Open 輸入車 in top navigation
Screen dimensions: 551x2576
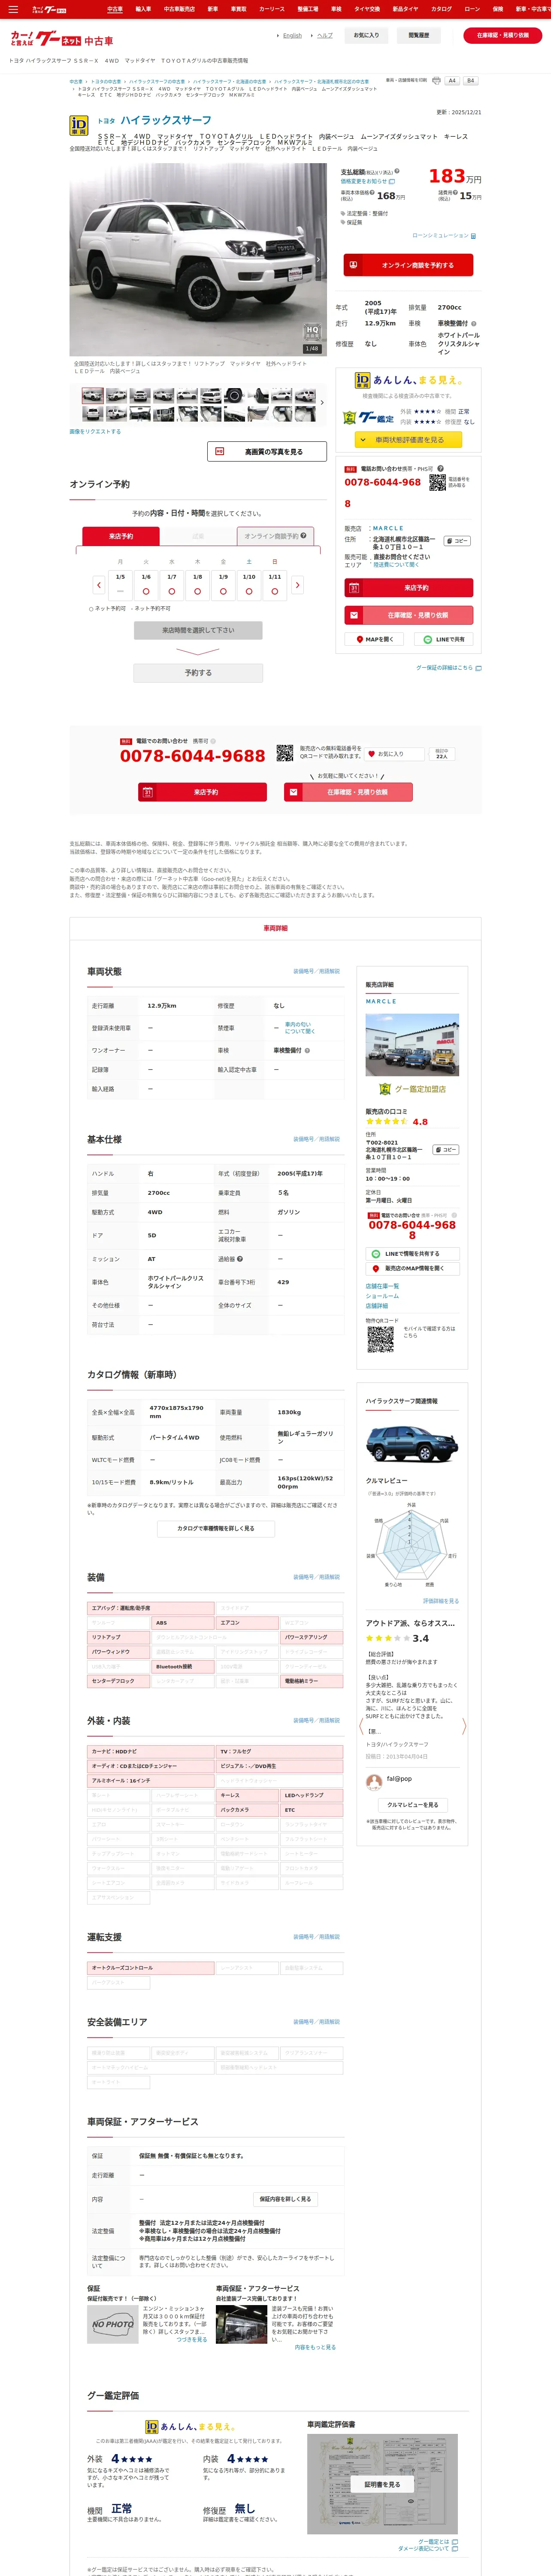click(x=143, y=9)
